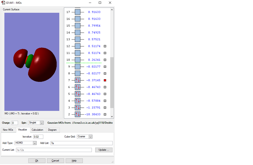Open Help for the MOs dialog

pos(74,161)
